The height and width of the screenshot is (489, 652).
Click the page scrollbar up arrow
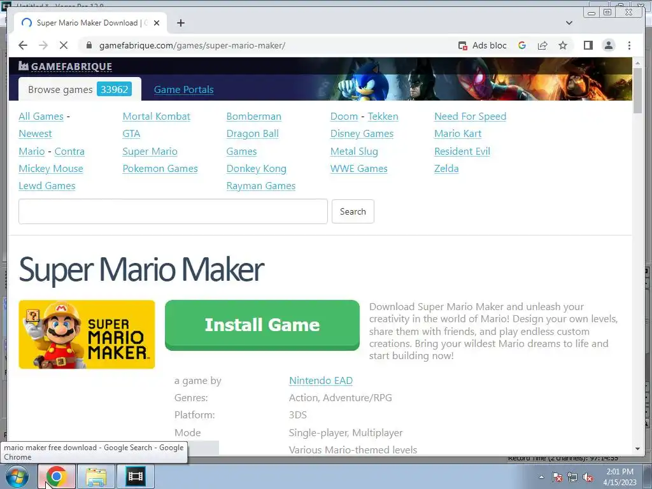click(x=638, y=63)
